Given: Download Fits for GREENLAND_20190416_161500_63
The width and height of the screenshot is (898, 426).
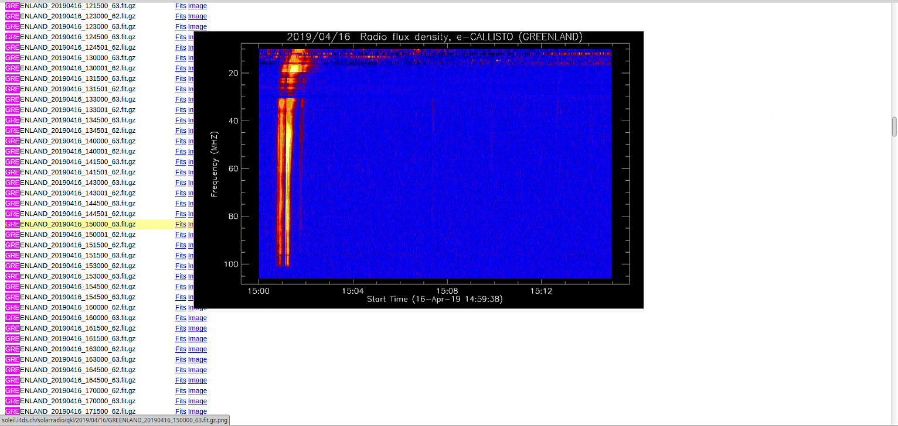Looking at the screenshot, I should coord(181,339).
